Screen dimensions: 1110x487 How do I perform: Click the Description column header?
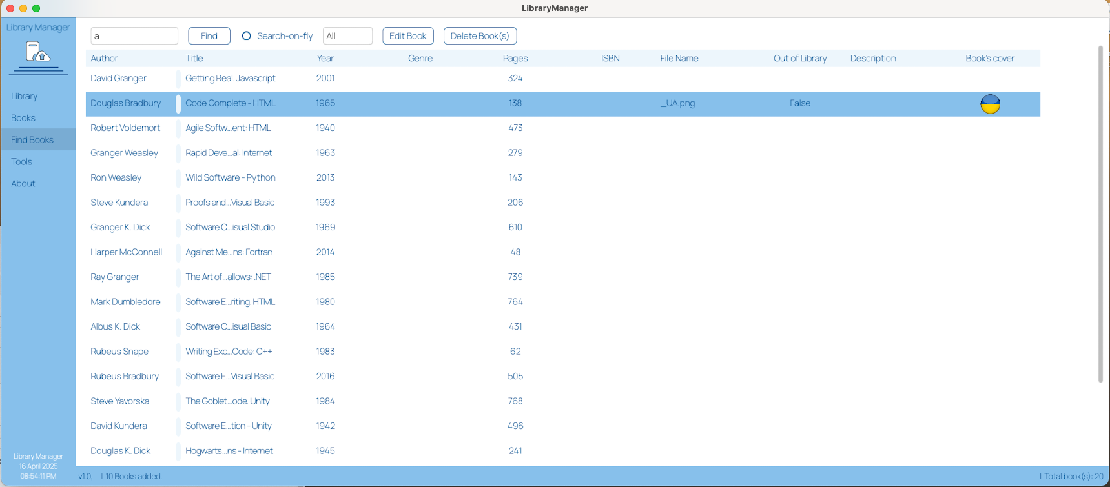click(873, 59)
